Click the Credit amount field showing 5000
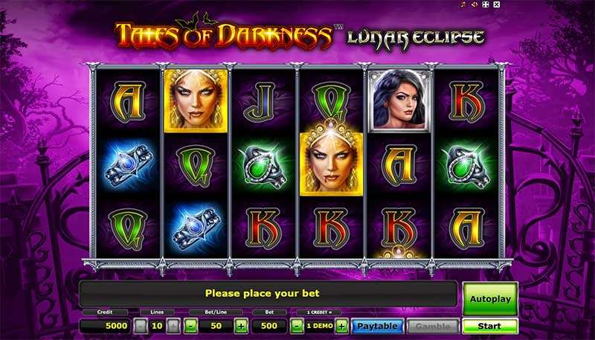595x340 pixels. (x=105, y=326)
